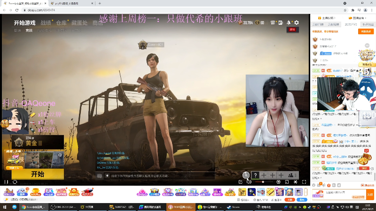The width and height of the screenshot is (376, 211).
Task: Click the browser address bar URL
Action: click(x=41, y=10)
